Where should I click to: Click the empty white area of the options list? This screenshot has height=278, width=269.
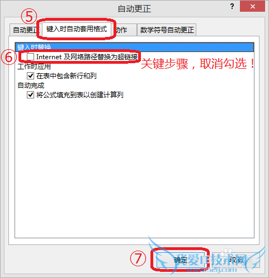click(x=134, y=168)
